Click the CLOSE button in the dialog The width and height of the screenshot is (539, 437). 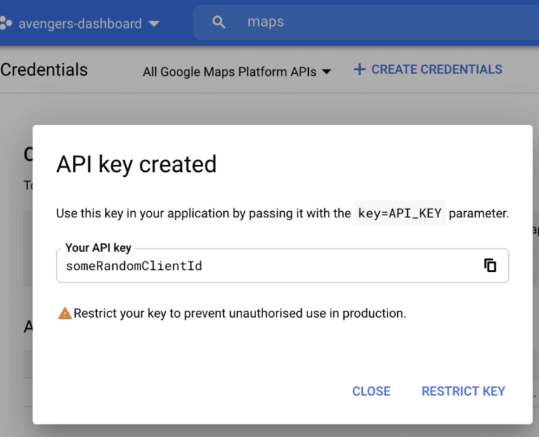[x=371, y=391]
